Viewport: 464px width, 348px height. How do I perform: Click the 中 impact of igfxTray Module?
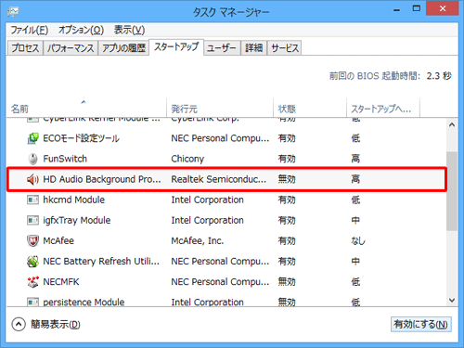pyautogui.click(x=355, y=220)
